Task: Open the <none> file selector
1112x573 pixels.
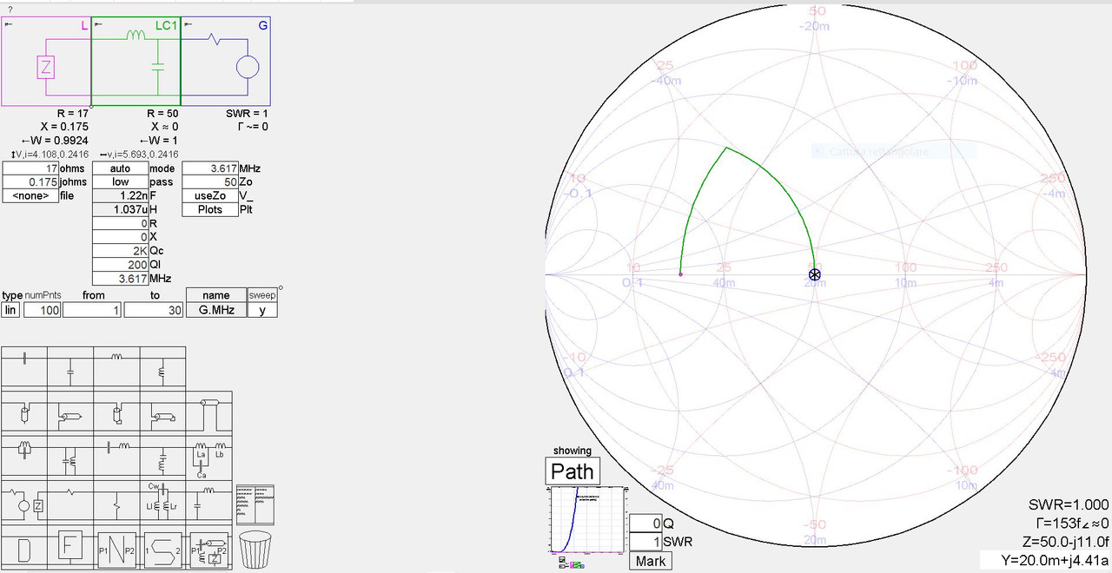Action: coord(30,195)
